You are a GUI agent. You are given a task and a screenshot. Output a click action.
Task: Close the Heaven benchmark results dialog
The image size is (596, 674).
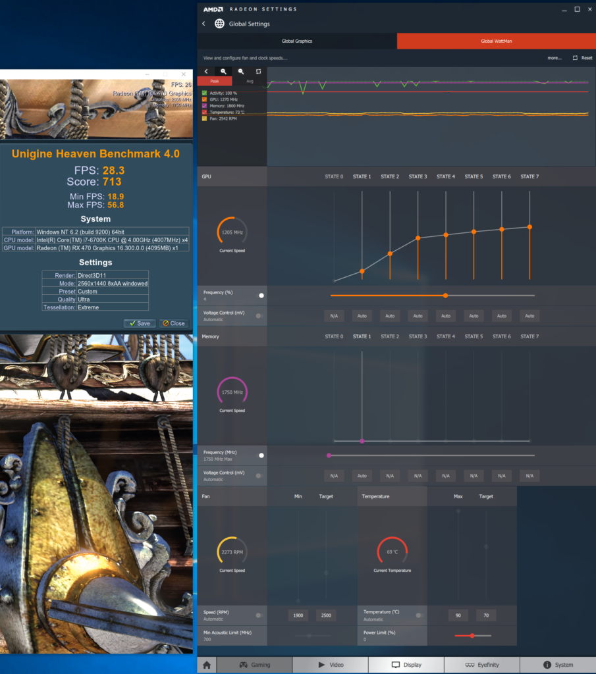coord(174,323)
